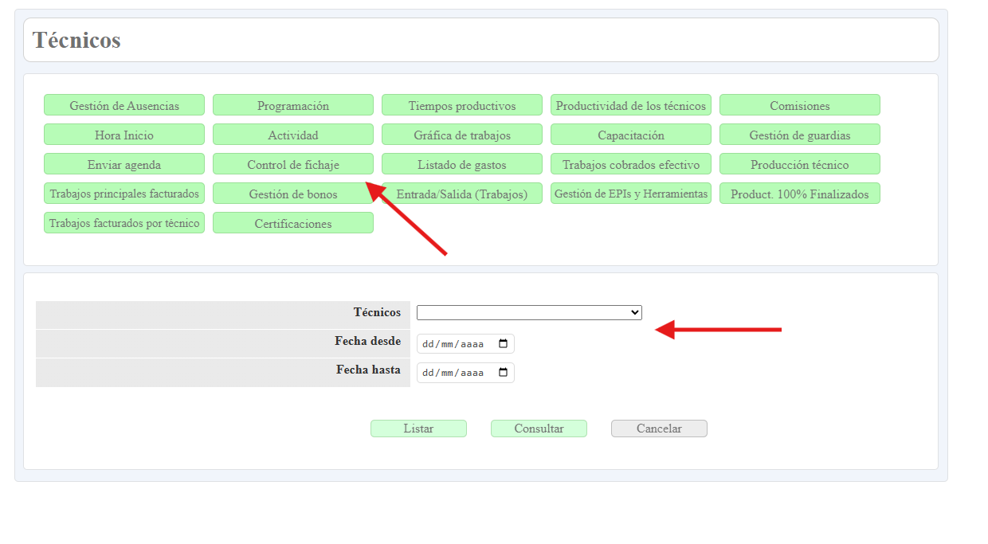Open Productividad de los técnicos
The height and width of the screenshot is (544, 988).
point(631,105)
